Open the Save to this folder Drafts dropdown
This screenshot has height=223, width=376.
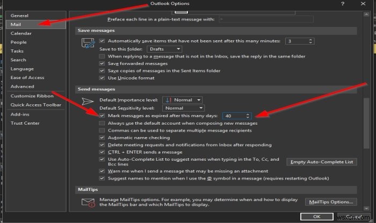pos(164,49)
